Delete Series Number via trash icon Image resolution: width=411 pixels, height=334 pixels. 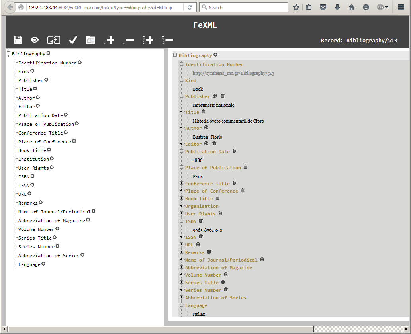pos(226,289)
